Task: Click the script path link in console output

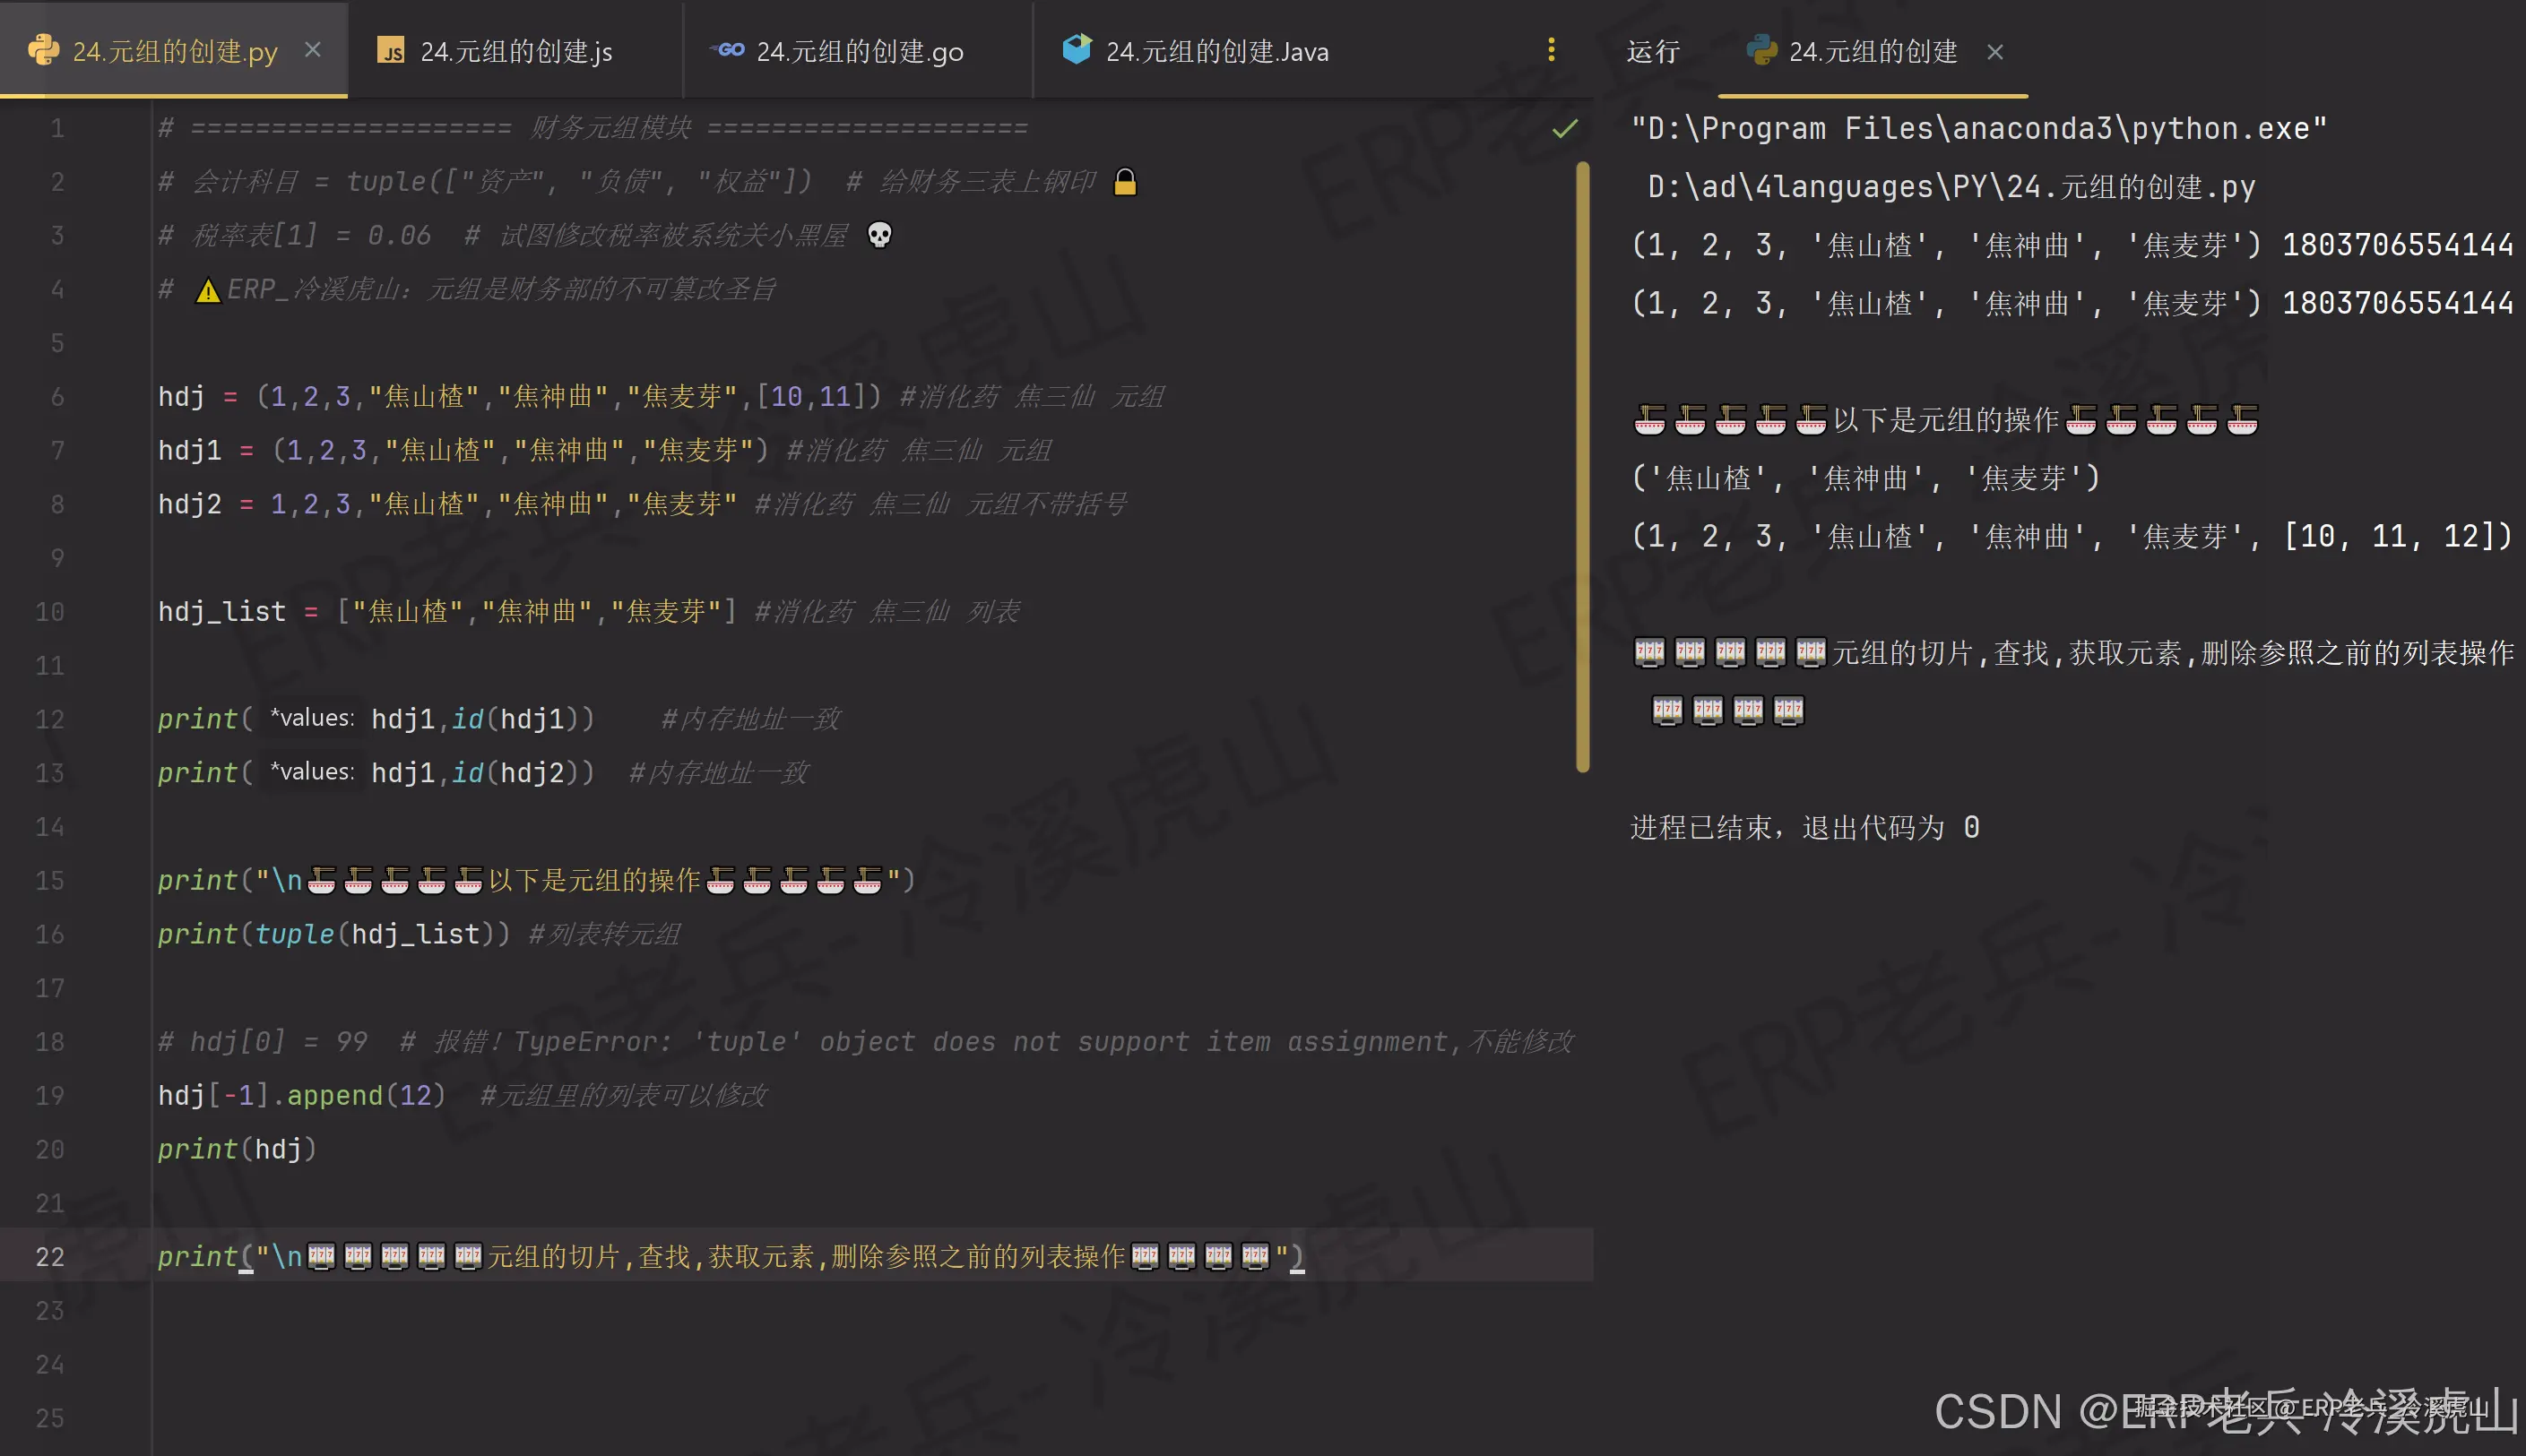Action: 1951,187
